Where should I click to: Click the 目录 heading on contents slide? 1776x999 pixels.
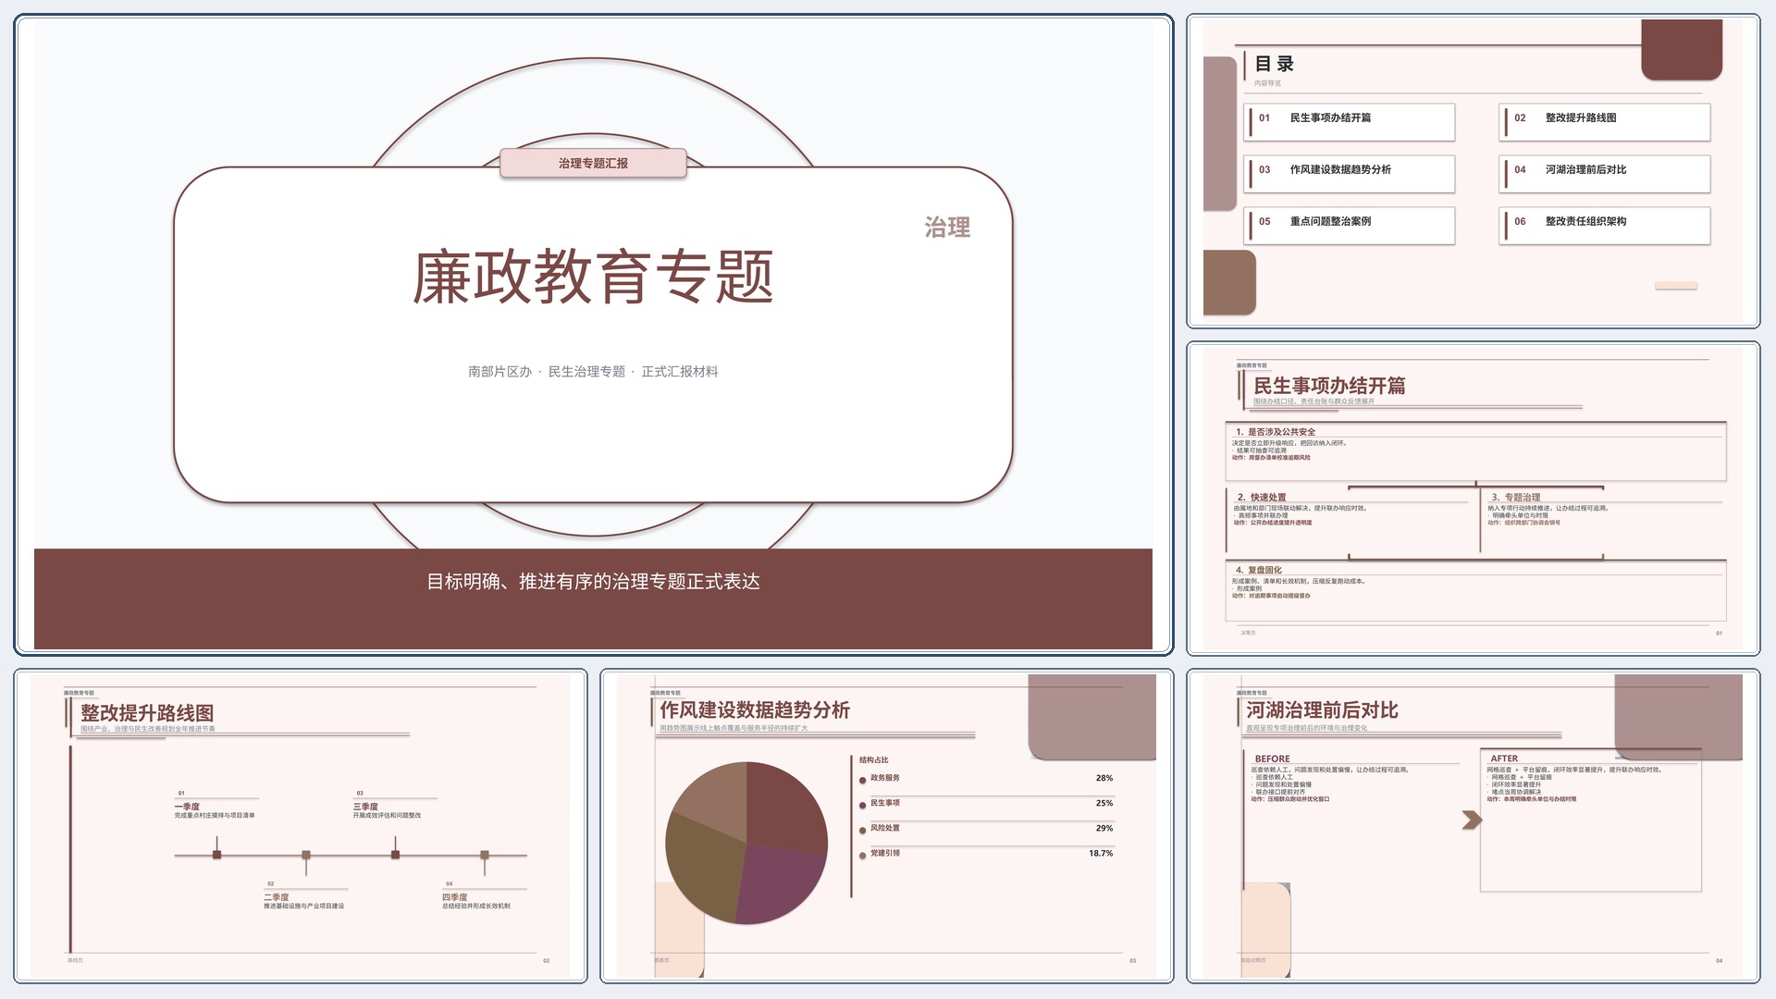tap(1274, 64)
